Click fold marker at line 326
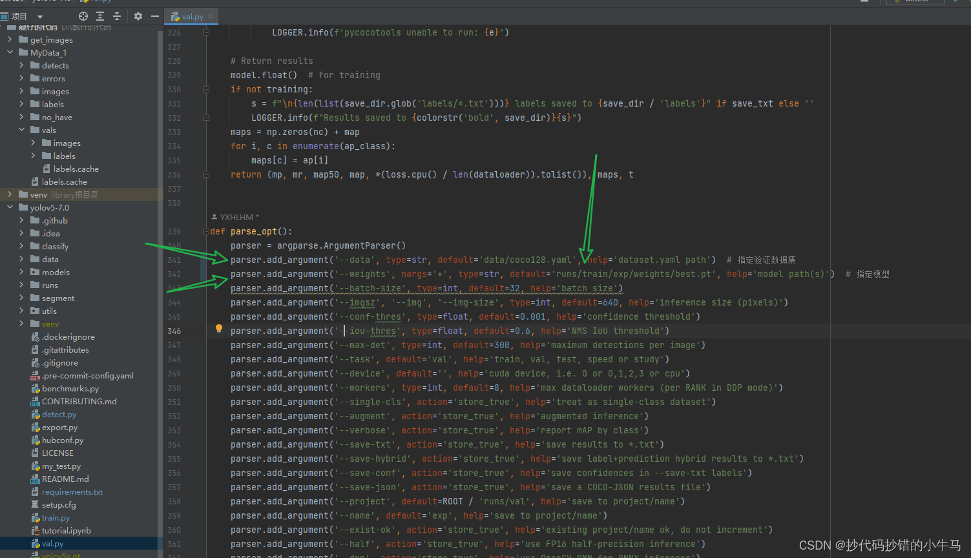Screen dimensions: 971x558 tap(206, 32)
